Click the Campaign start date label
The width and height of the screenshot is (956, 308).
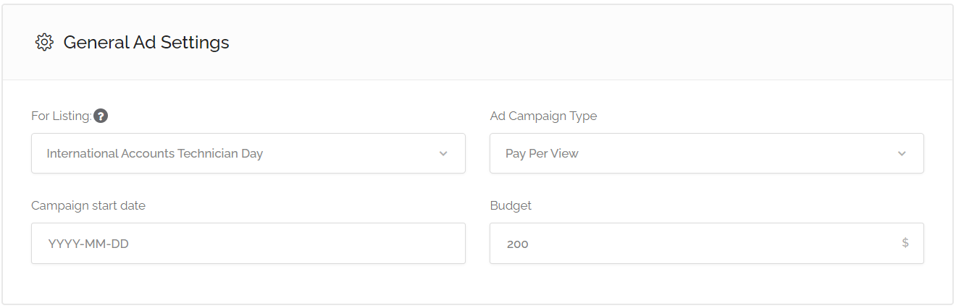pos(88,205)
